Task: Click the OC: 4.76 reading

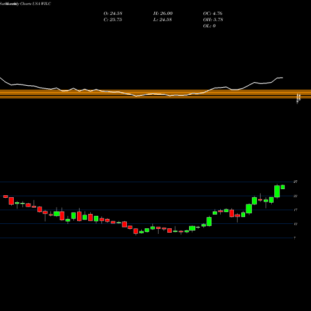Action: (x=213, y=14)
